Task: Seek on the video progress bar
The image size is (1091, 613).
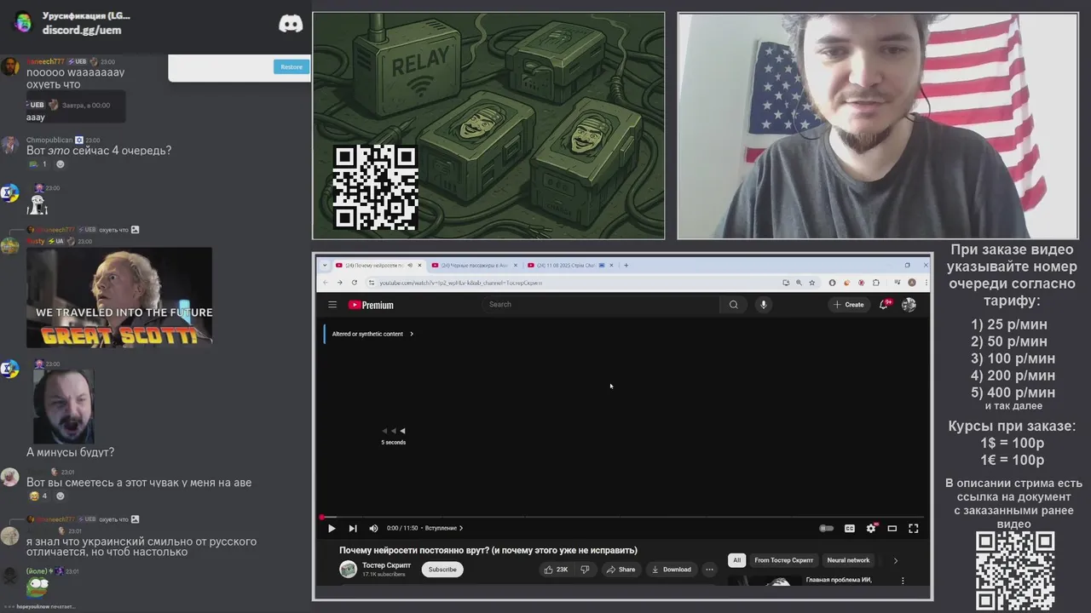Action: tap(622, 517)
